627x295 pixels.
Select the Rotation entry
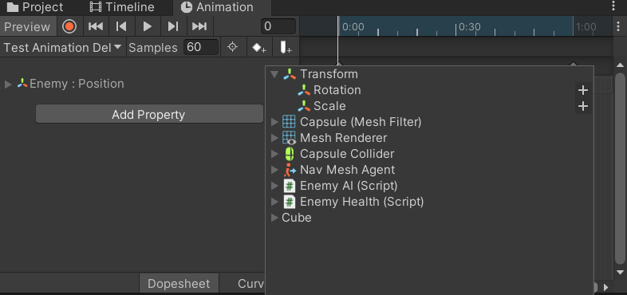click(x=337, y=90)
